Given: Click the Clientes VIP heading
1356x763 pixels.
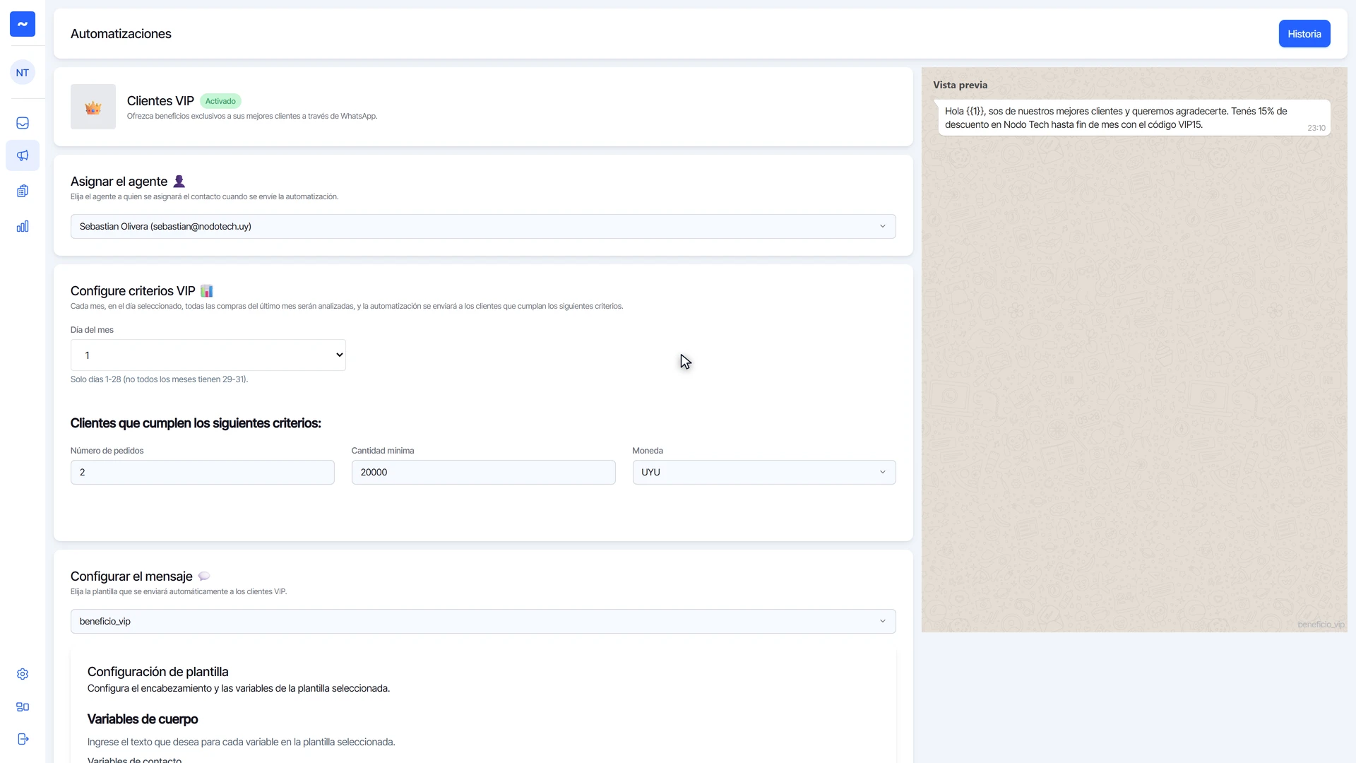Looking at the screenshot, I should pos(160,101).
